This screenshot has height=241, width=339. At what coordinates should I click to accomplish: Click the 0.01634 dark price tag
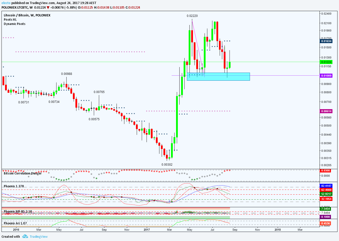point(326,41)
